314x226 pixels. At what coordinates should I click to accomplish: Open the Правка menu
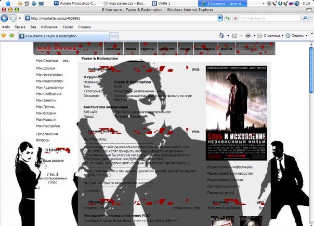20,27
